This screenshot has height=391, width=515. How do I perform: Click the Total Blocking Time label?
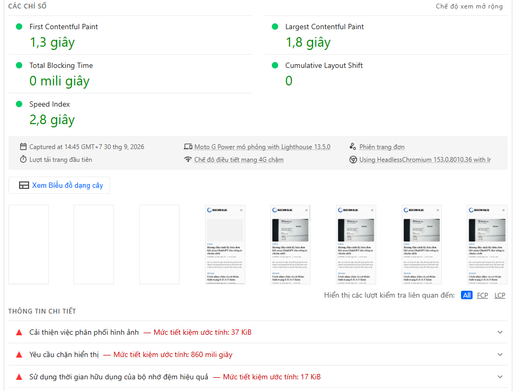point(61,65)
